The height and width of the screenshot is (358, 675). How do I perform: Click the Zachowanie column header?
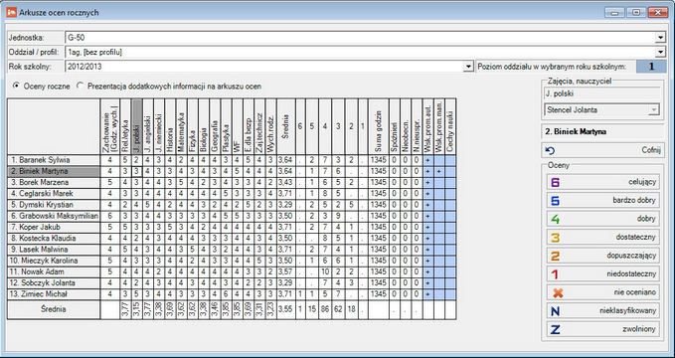110,126
